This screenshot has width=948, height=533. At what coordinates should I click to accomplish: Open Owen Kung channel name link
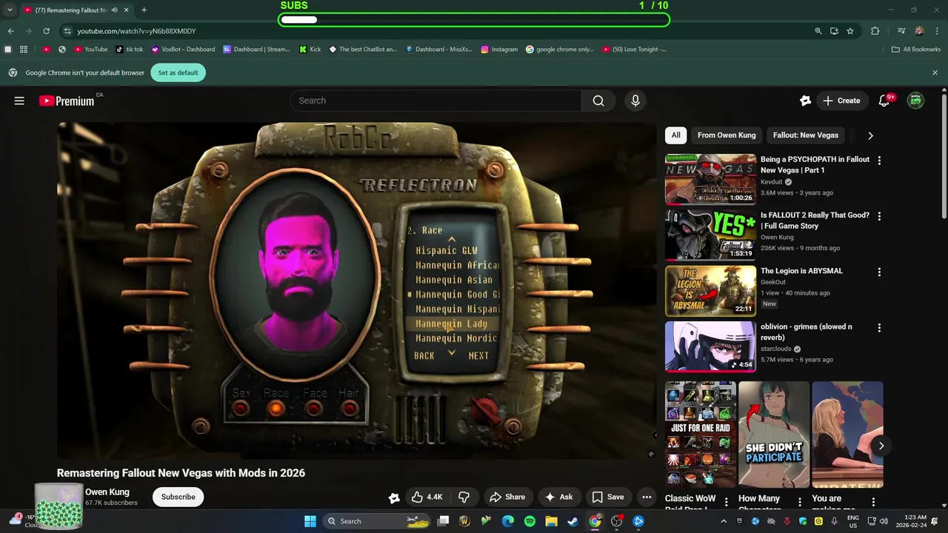coord(107,492)
